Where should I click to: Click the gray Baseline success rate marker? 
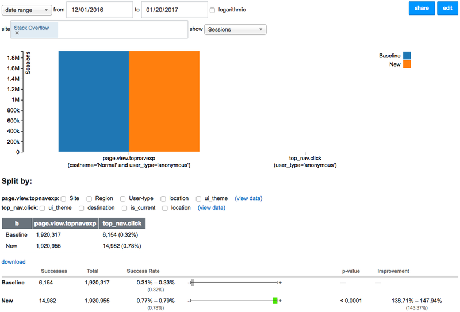[x=193, y=282]
